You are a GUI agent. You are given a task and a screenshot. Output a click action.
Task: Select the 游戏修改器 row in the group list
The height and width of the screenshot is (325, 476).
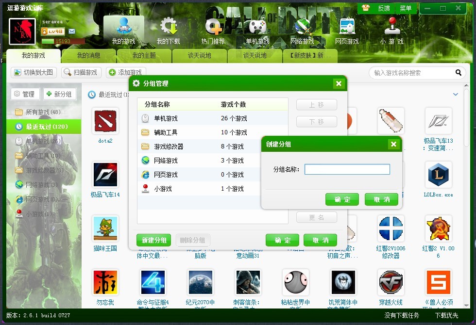pos(200,146)
